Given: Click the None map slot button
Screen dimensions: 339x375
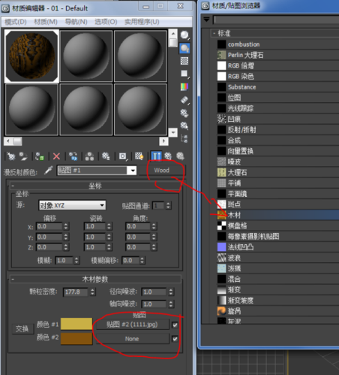Looking at the screenshot, I should [132, 339].
